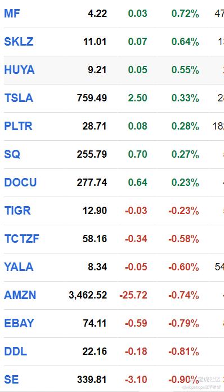Open the SQ stock link
This screenshot has height=392, width=224.
[x=12, y=154]
